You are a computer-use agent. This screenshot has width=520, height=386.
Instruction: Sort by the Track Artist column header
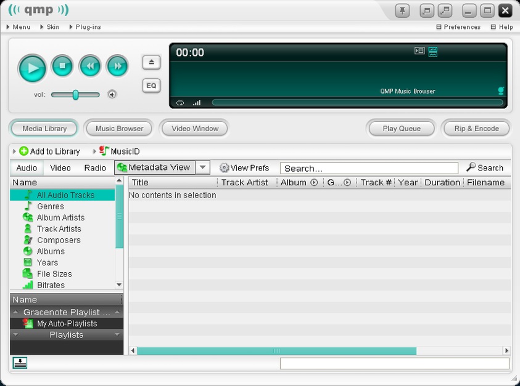(247, 182)
